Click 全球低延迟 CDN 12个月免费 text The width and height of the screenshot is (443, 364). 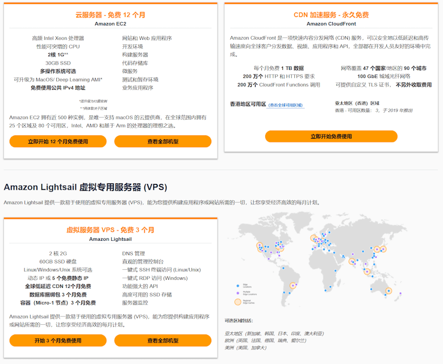[x=58, y=286]
